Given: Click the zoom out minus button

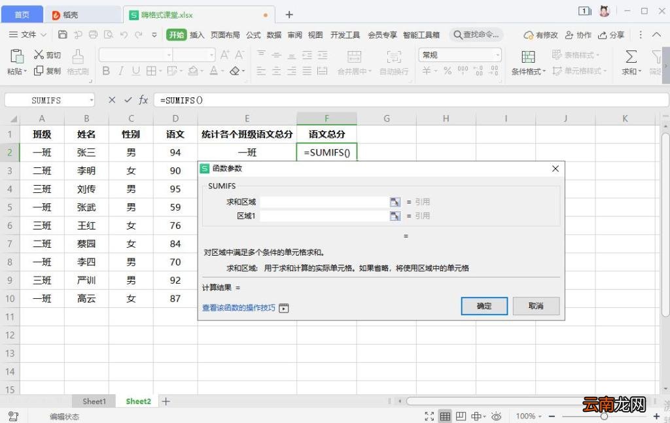Looking at the screenshot, I should [552, 416].
